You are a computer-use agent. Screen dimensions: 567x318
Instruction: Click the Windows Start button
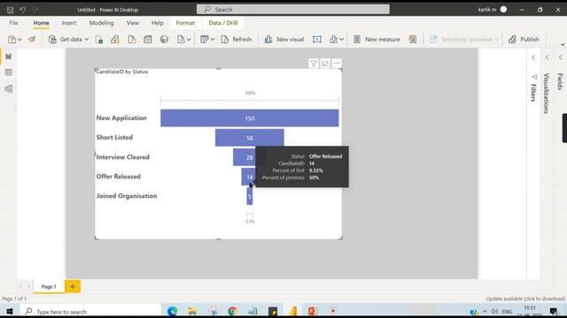coord(10,311)
